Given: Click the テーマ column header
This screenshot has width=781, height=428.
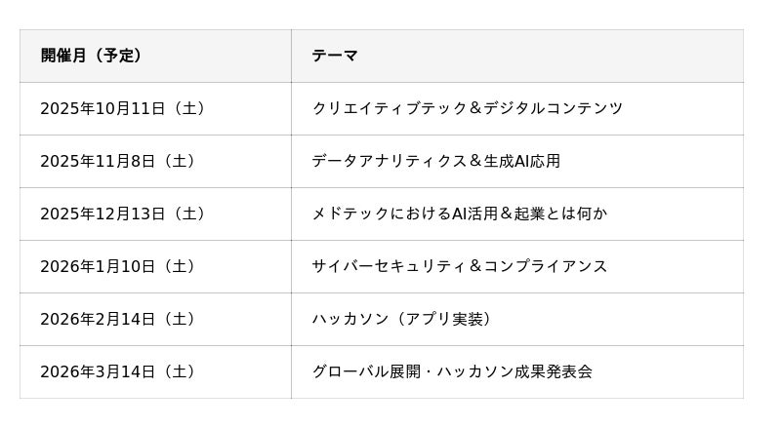Looking at the screenshot, I should pyautogui.click(x=335, y=56).
